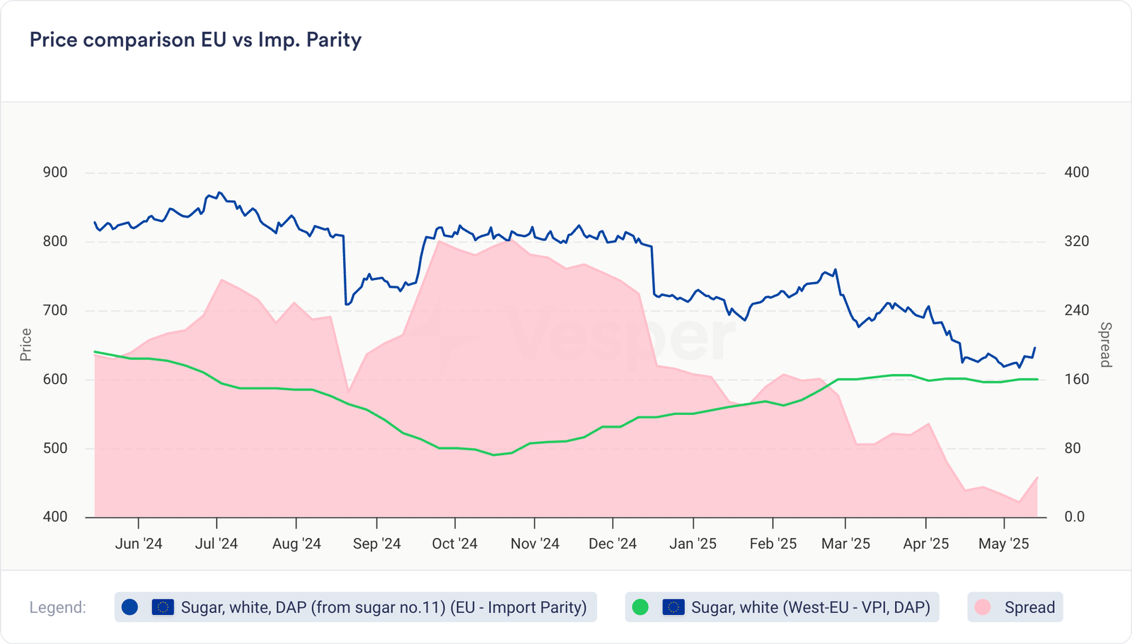Click the pink Spread legend dot
Screen dimensions: 1132x644
tap(983, 607)
